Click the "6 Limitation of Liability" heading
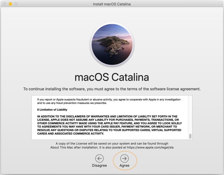This screenshot has height=175, width=224. coord(52,110)
